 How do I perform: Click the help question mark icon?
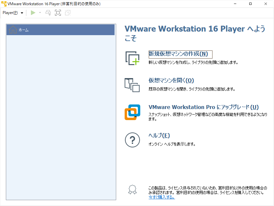(132, 140)
